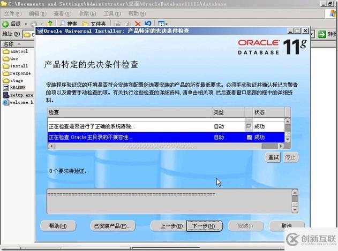Open the Explorer Edit (编辑) menu
Screen dimensions: 338x251
click(37, 14)
